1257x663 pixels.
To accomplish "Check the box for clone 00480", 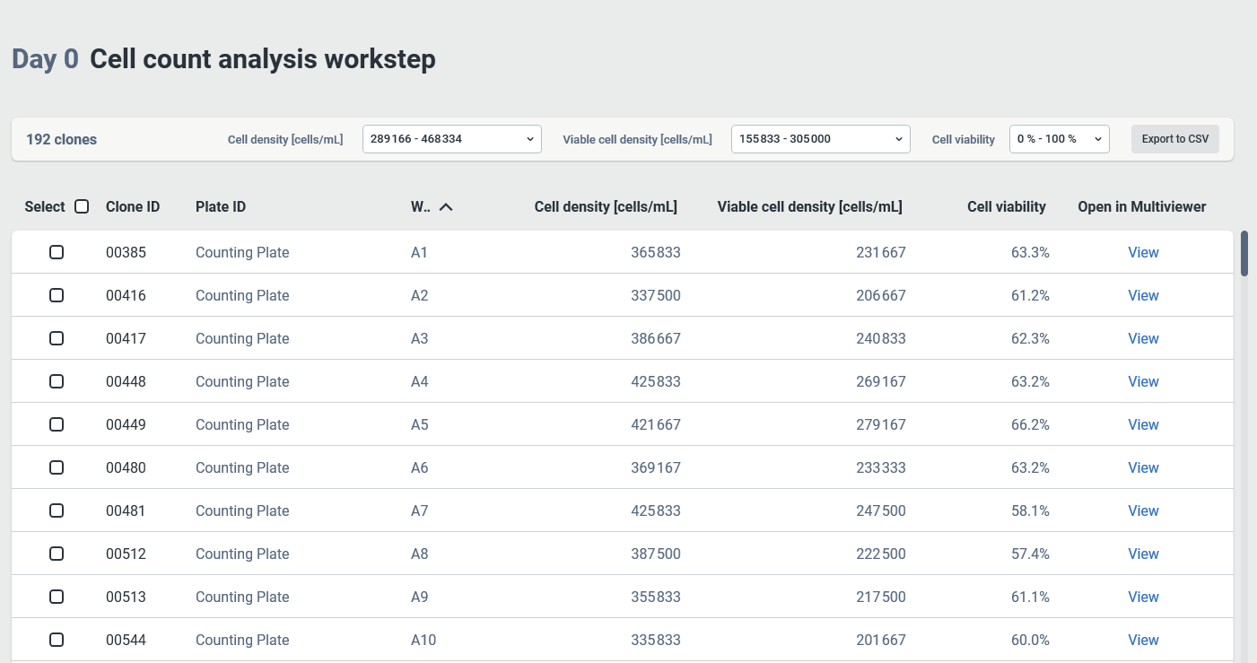I will pyautogui.click(x=57, y=467).
